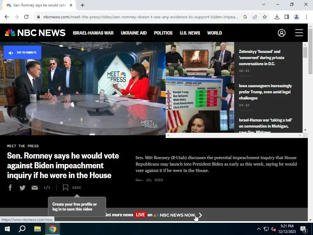Switch to the Sen. Romney browser tab
Viewport: 313px width, 235px height.
pyautogui.click(x=39, y=5)
